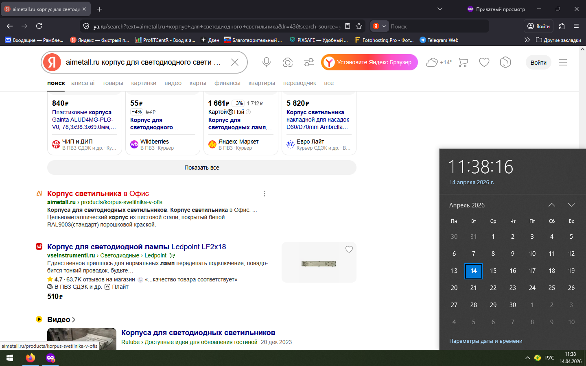The height and width of the screenshot is (366, 586).
Task: Bookmark page with star icon
Action: [x=359, y=26]
